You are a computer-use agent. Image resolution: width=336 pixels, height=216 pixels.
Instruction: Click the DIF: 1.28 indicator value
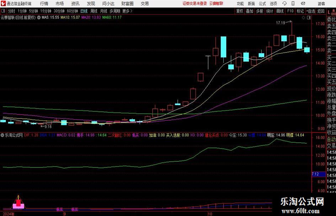point(31,135)
